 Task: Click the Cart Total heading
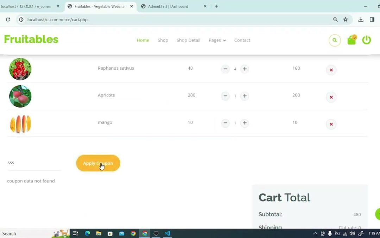pos(284,197)
